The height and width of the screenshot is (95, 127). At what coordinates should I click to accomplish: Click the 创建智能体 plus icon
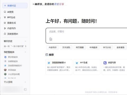(x=5, y=61)
